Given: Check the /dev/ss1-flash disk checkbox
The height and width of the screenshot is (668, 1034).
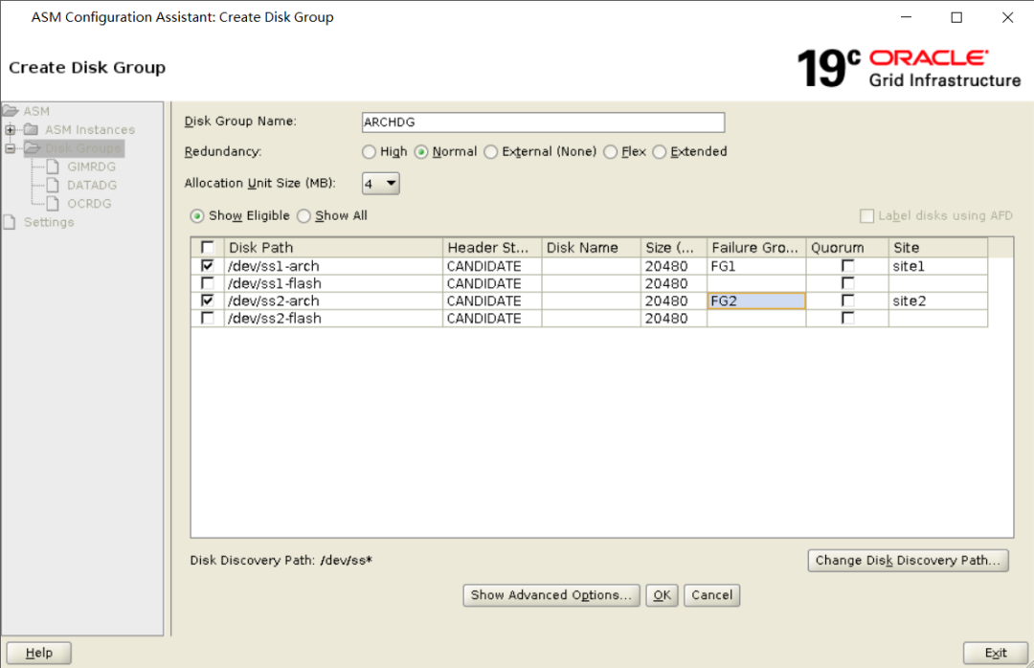Looking at the screenshot, I should (x=207, y=283).
